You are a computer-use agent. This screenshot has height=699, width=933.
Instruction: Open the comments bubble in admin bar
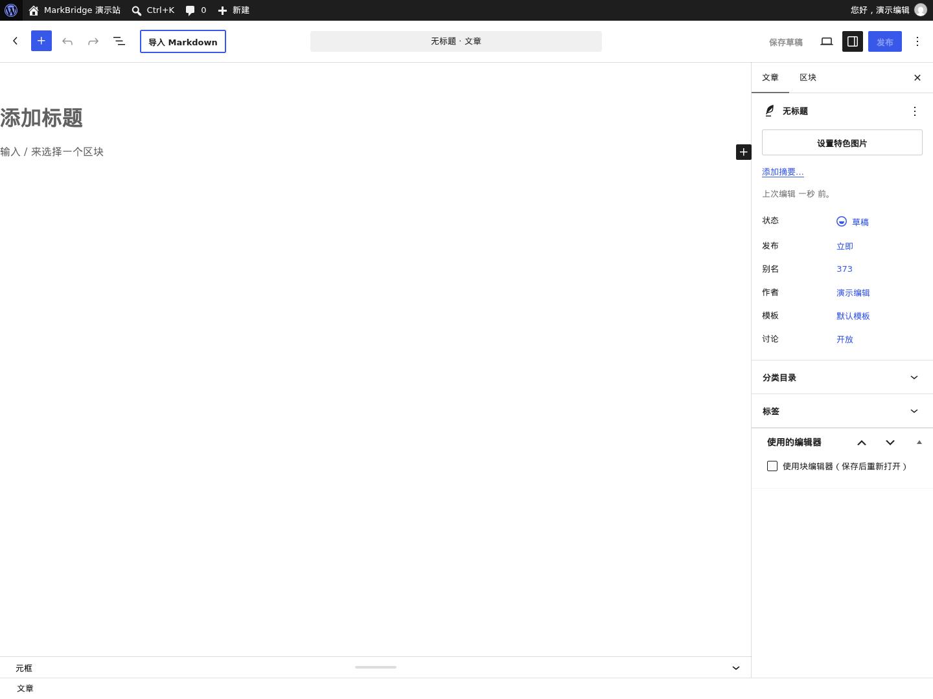(196, 10)
